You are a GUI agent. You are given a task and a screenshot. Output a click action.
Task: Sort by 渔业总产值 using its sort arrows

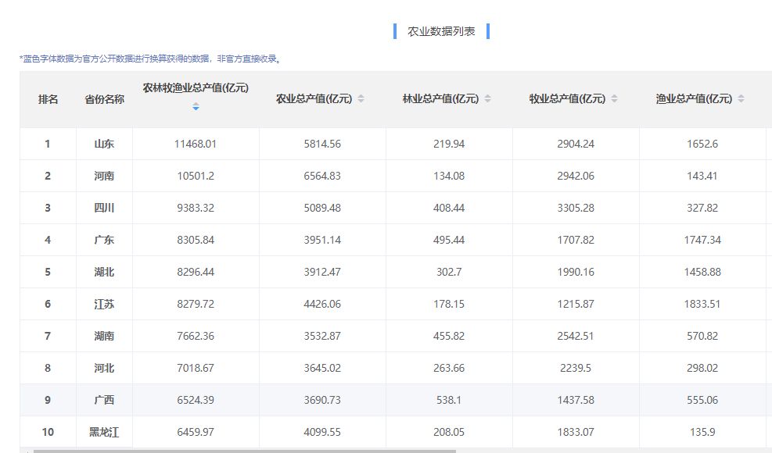coord(741,98)
